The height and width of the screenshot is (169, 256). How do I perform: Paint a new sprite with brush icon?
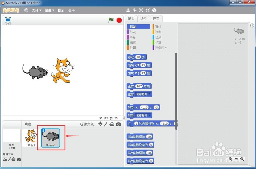[106, 124]
